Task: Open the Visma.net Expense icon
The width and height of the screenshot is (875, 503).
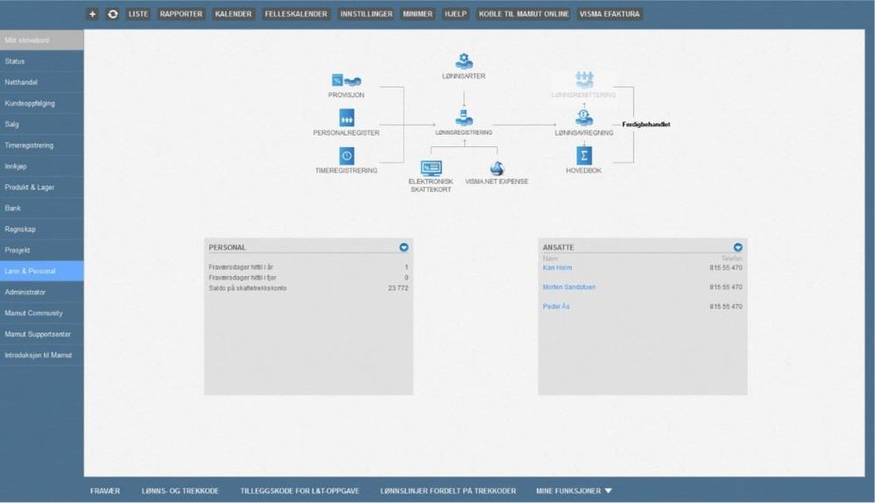Action: tap(497, 168)
